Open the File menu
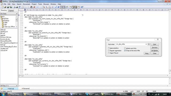Screen dimensions: 171x96 [x=5, y=4]
